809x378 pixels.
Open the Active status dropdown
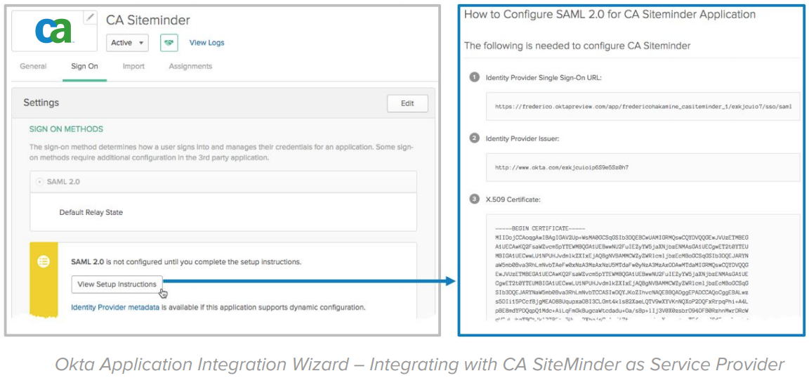127,43
